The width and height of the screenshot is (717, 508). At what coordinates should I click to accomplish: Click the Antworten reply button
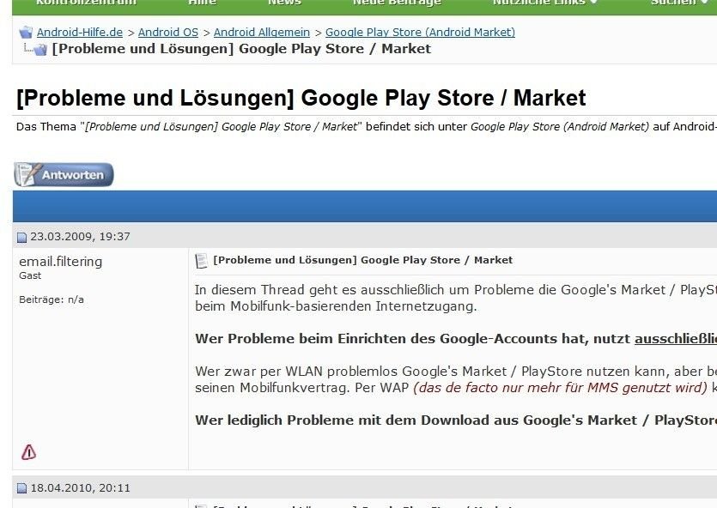[64, 174]
